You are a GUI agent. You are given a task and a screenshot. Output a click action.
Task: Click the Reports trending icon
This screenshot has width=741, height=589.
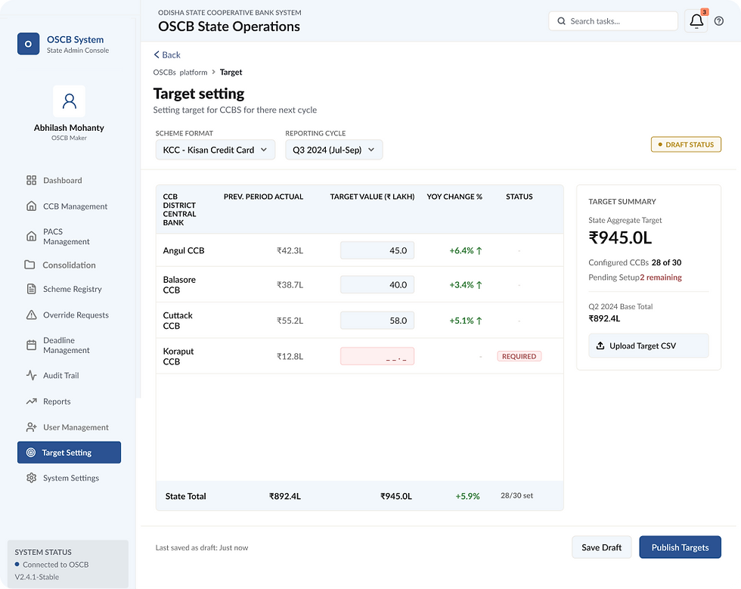click(x=31, y=401)
